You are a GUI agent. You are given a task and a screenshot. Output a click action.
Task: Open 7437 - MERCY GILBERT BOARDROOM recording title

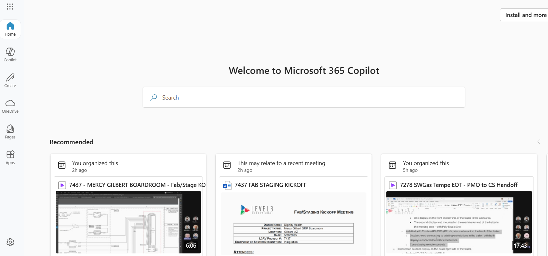[x=137, y=185]
